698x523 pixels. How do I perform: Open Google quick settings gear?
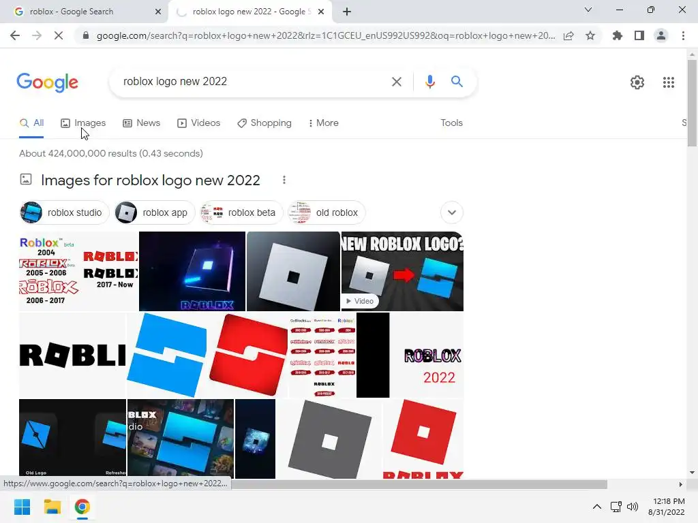[x=637, y=82]
